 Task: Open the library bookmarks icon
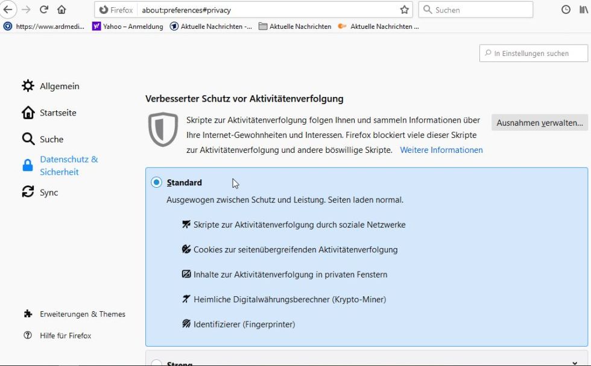coord(584,10)
